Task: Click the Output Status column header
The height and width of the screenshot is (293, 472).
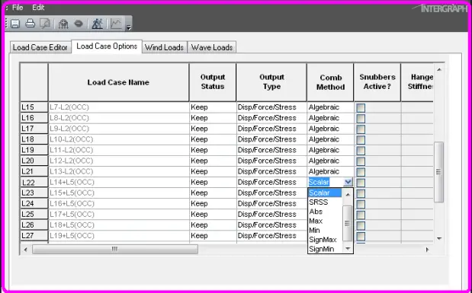Action: click(x=213, y=82)
